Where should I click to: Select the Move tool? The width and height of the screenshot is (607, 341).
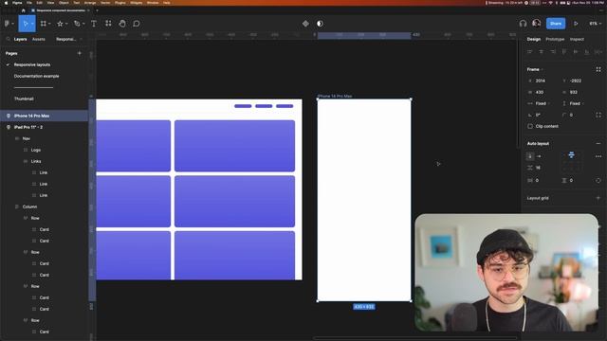tap(26, 24)
